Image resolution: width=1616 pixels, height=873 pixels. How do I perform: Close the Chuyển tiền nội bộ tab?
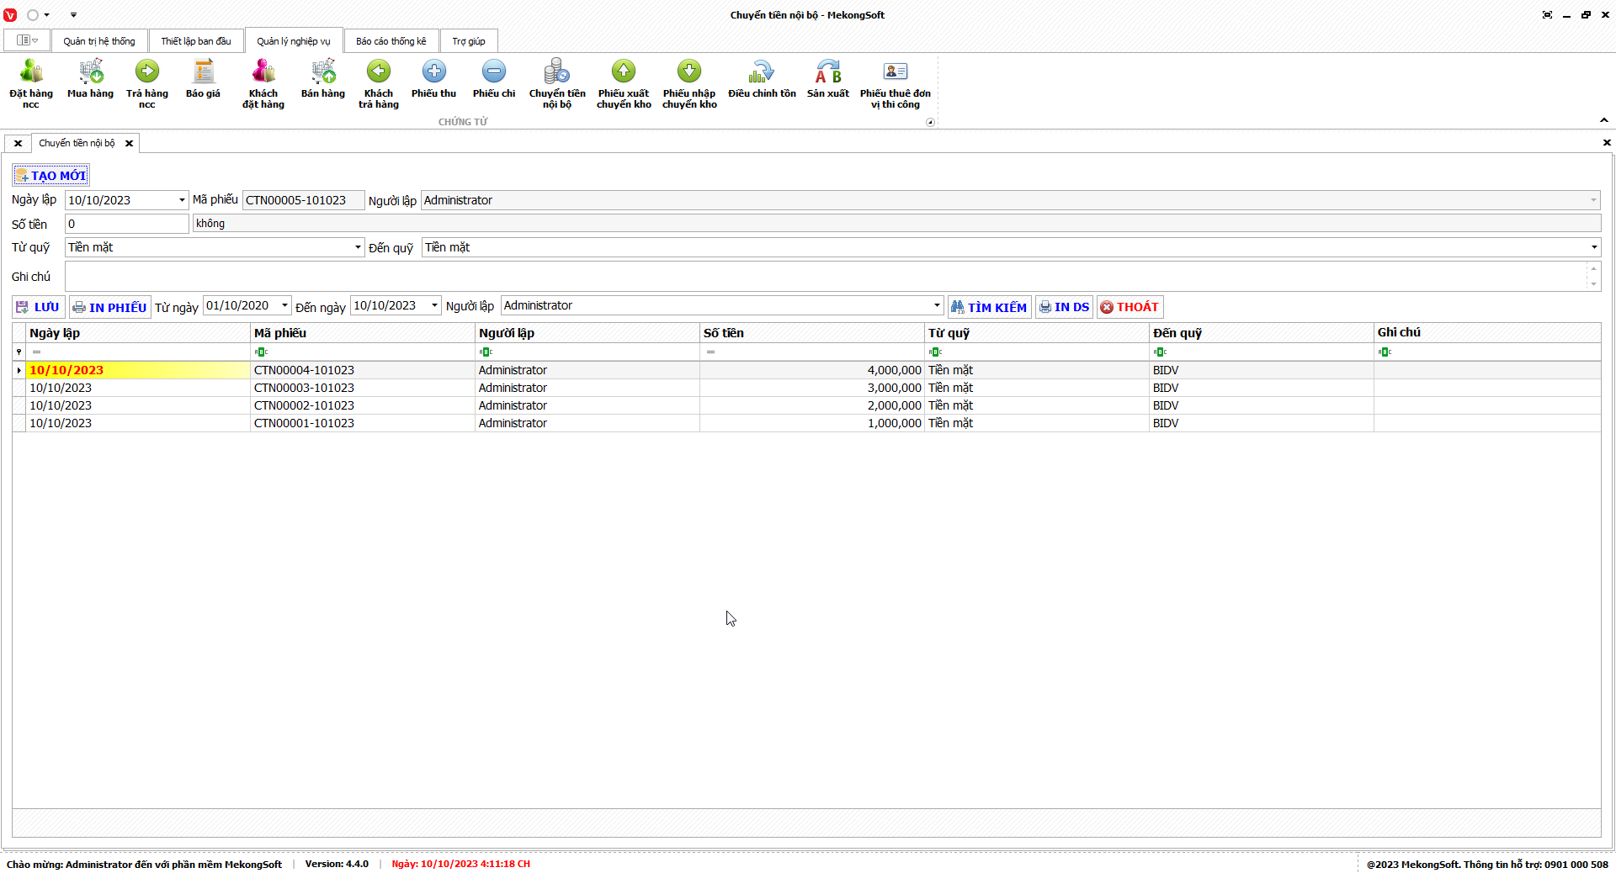(129, 143)
